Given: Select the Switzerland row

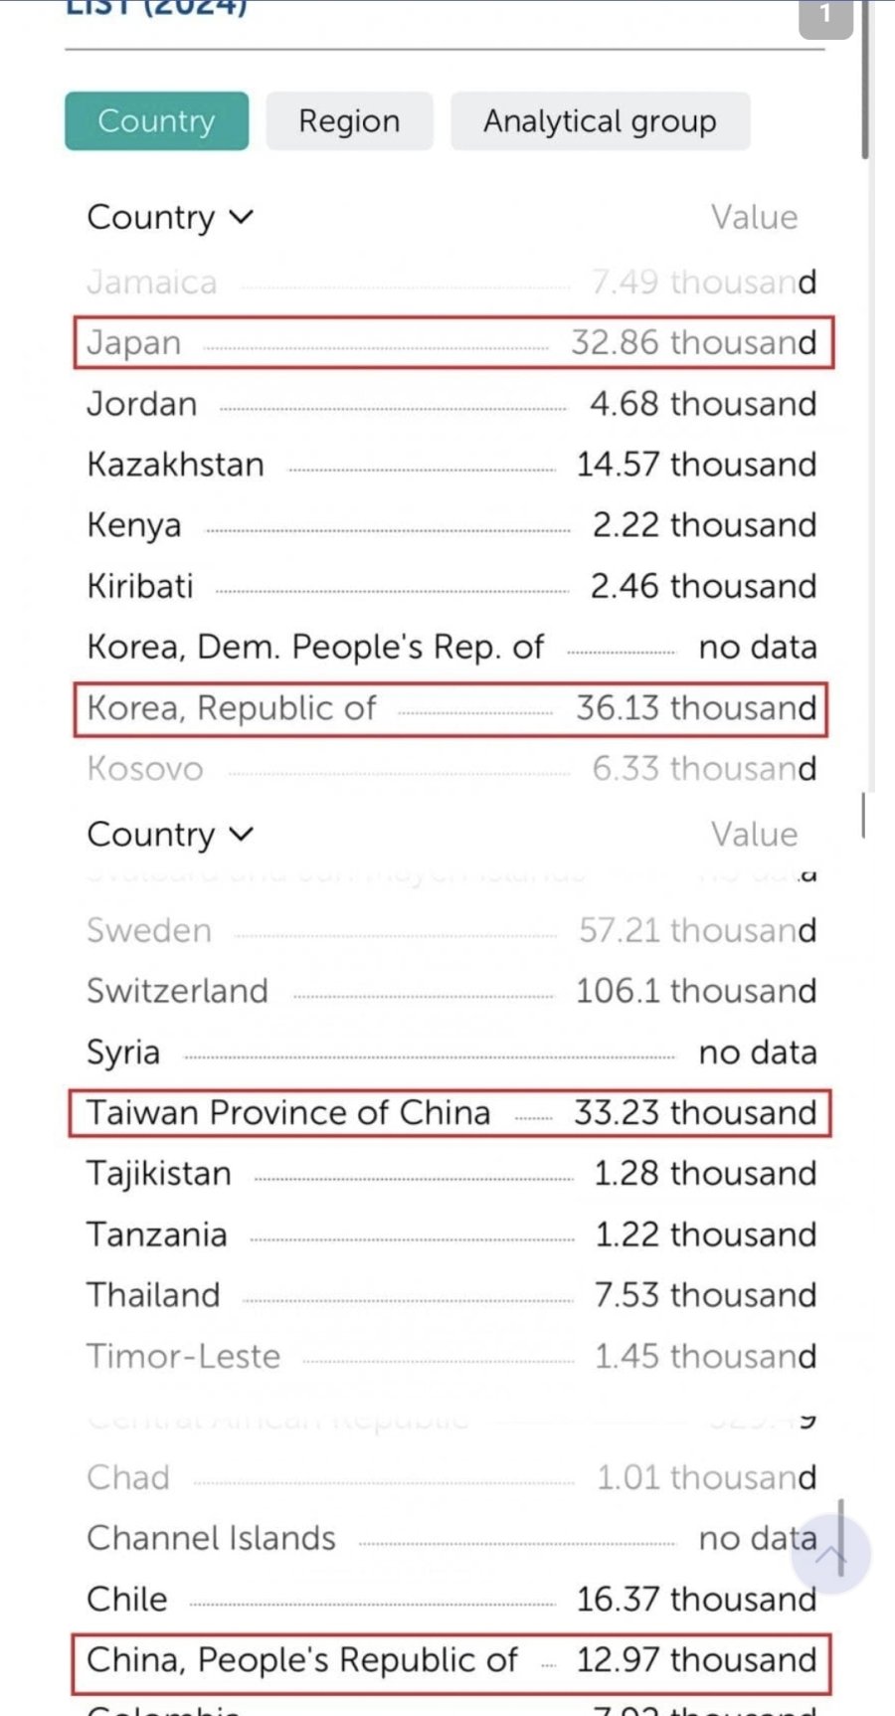Looking at the screenshot, I should point(451,991).
